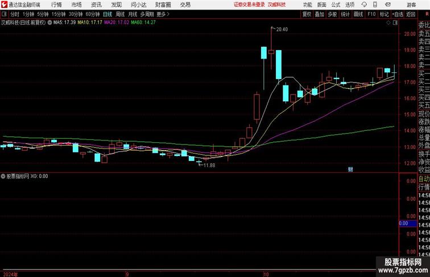
Task: Toggle the right panel icon in chart corner
Action: [x=395, y=23]
